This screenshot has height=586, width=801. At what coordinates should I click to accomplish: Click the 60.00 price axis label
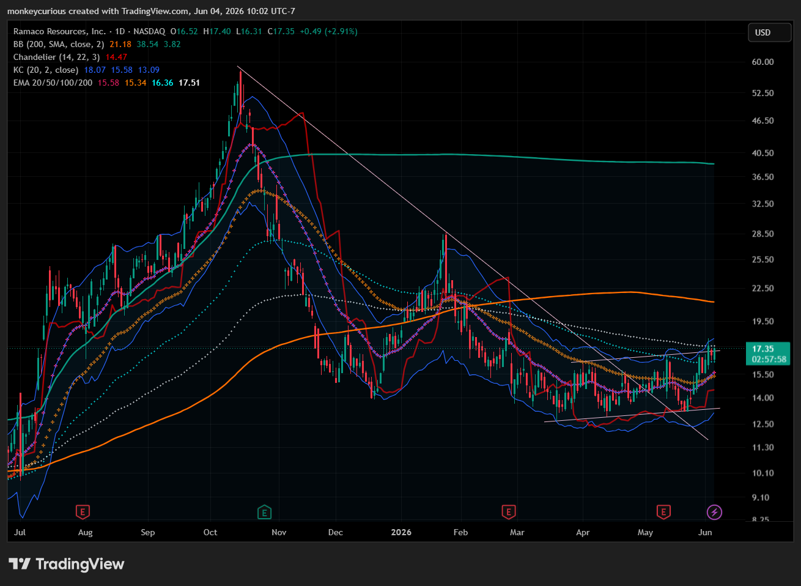tap(763, 62)
